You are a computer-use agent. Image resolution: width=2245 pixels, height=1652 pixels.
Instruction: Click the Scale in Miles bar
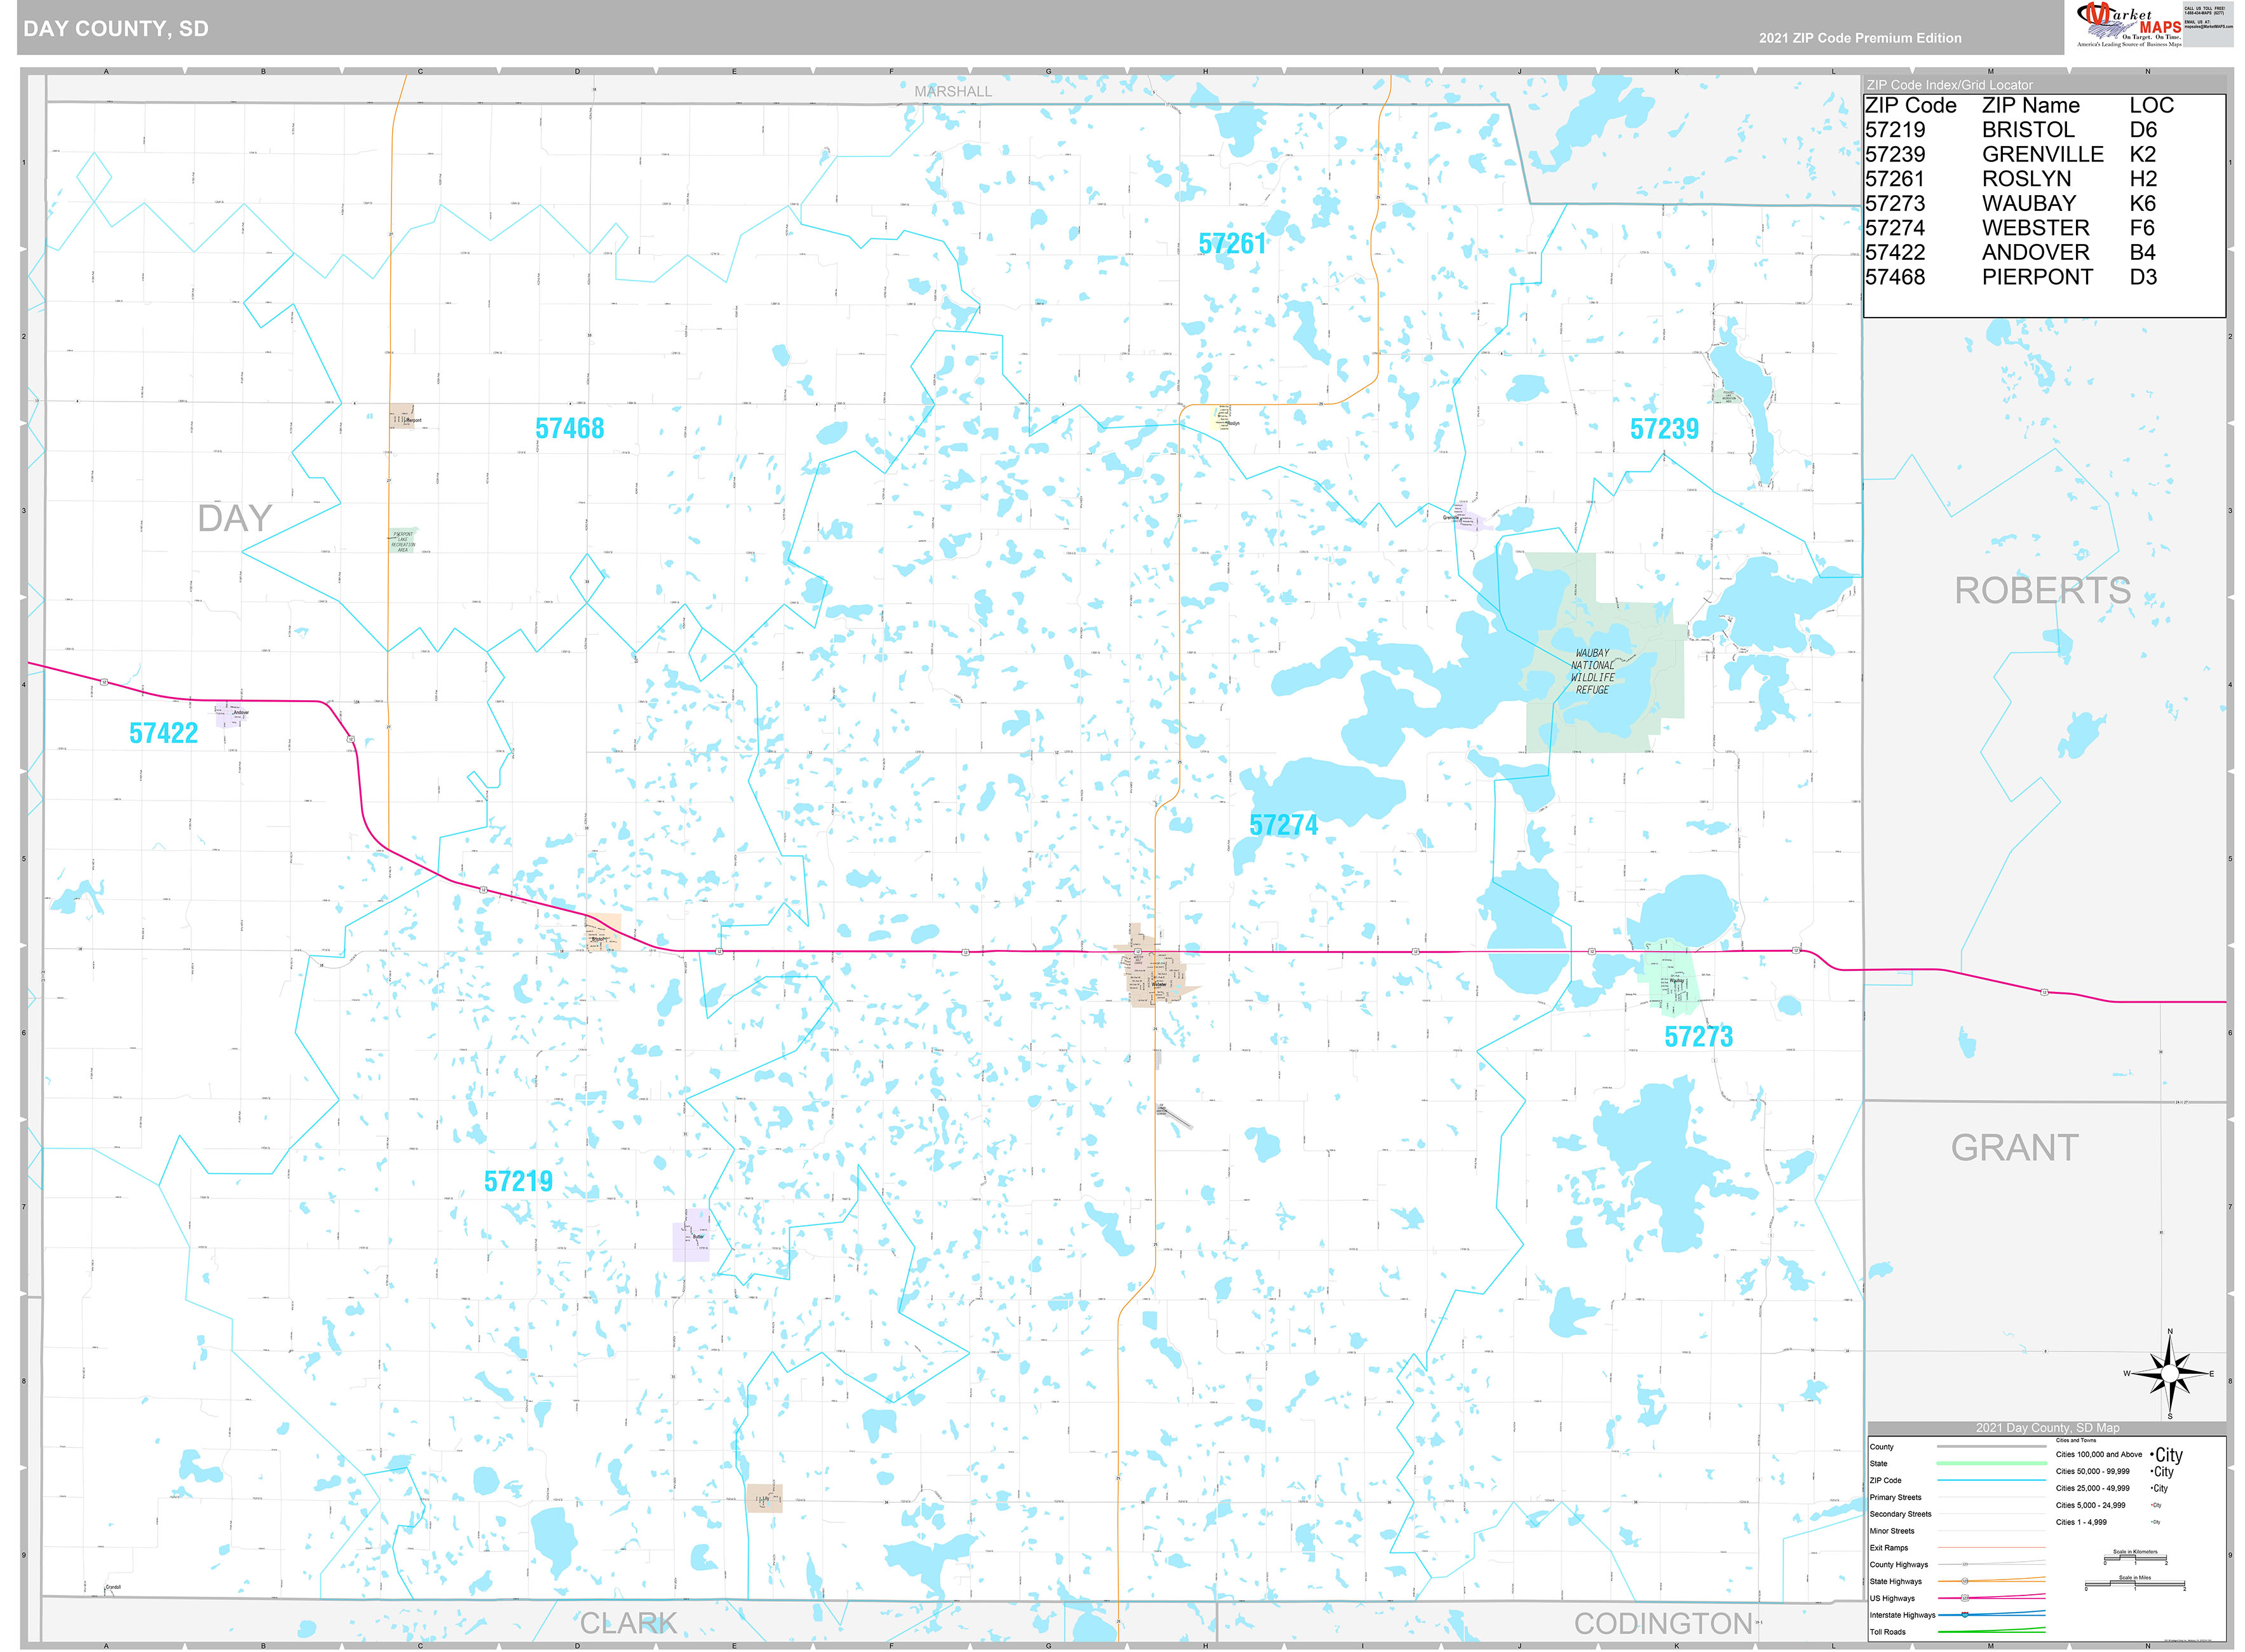(2134, 1584)
